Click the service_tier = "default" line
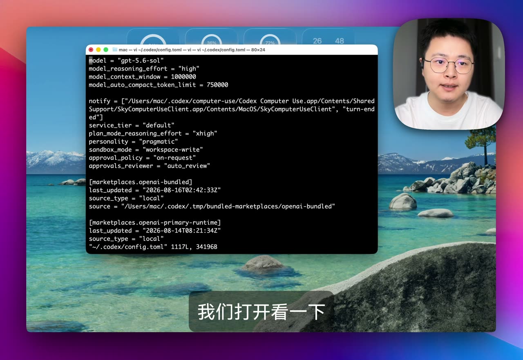 (132, 125)
